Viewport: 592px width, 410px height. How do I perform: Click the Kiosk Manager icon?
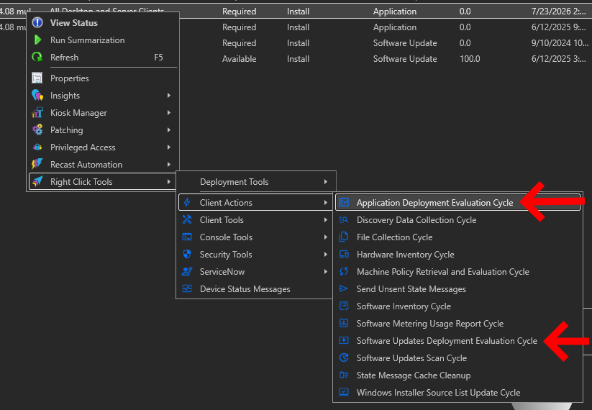[x=37, y=112]
